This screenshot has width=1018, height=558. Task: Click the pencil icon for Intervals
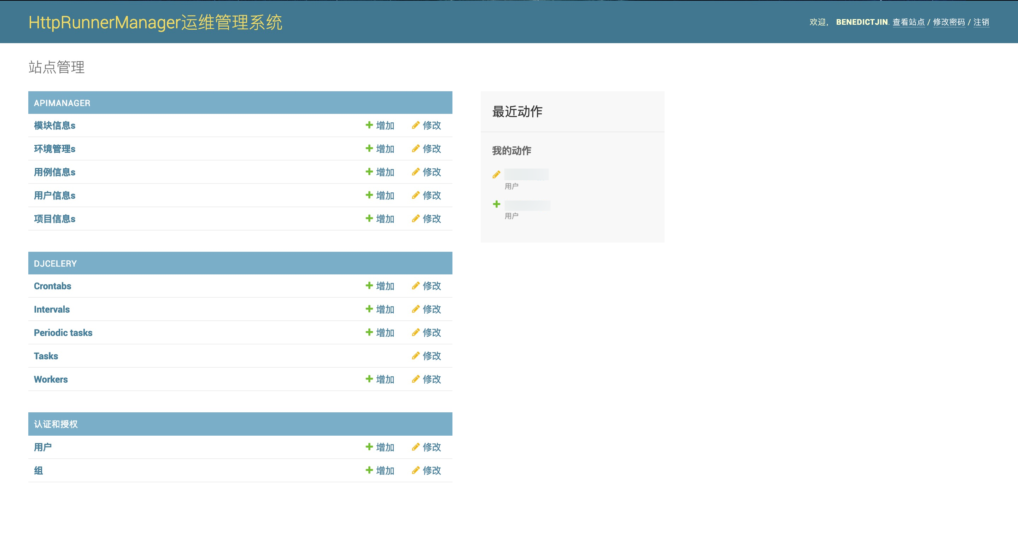point(415,309)
